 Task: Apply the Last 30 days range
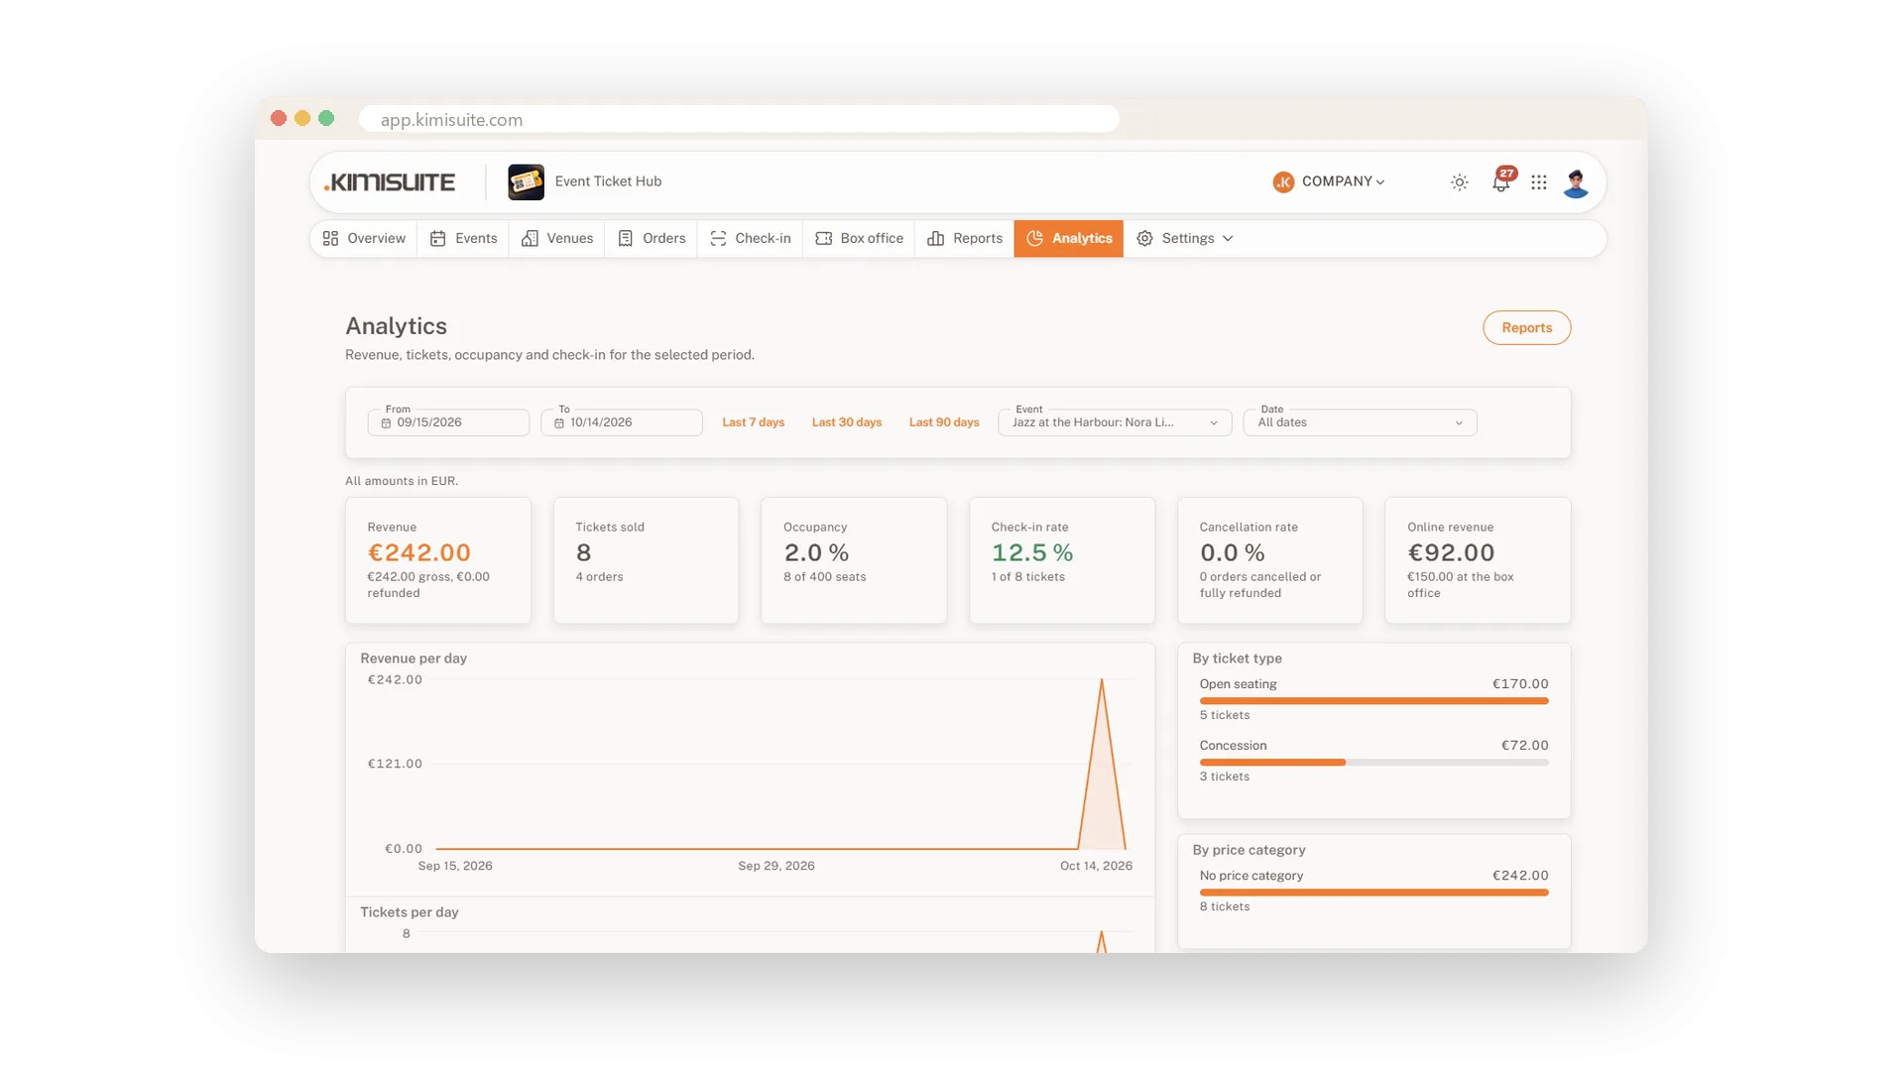847,422
